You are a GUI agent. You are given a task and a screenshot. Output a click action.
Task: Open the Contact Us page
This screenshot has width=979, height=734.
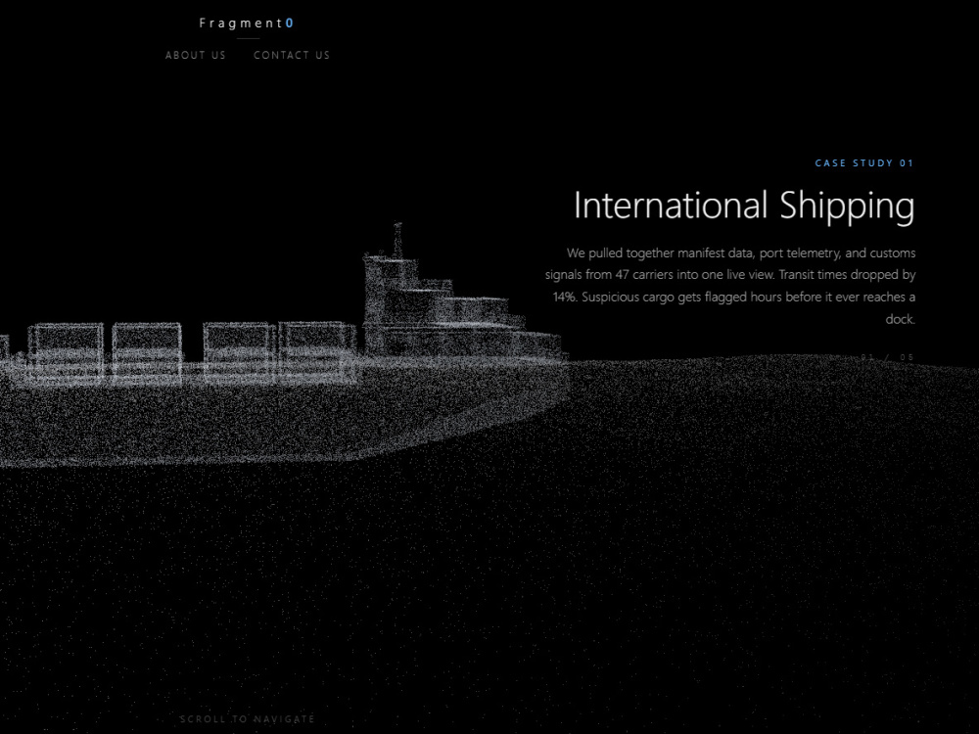click(x=292, y=55)
